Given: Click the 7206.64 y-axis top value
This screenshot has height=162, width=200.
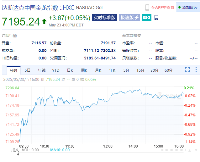Looking at the screenshot, I should coord(12,88).
